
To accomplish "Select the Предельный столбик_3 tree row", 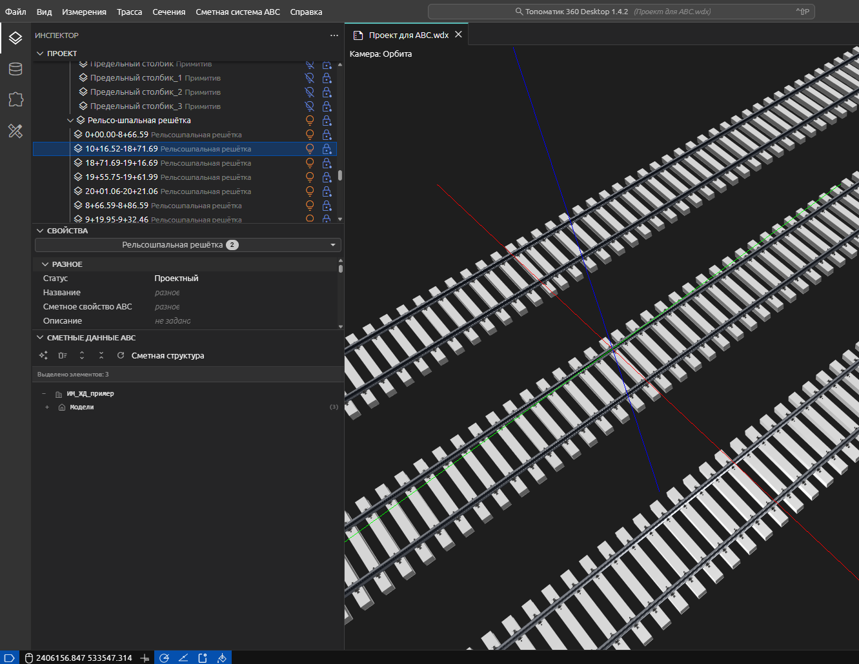I will pyautogui.click(x=185, y=106).
